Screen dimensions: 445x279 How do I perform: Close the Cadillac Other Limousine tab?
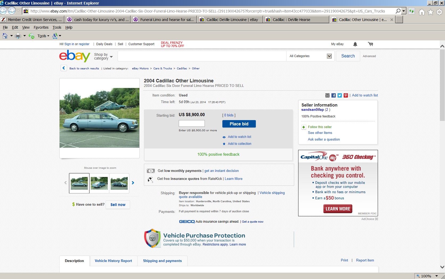tap(392, 20)
